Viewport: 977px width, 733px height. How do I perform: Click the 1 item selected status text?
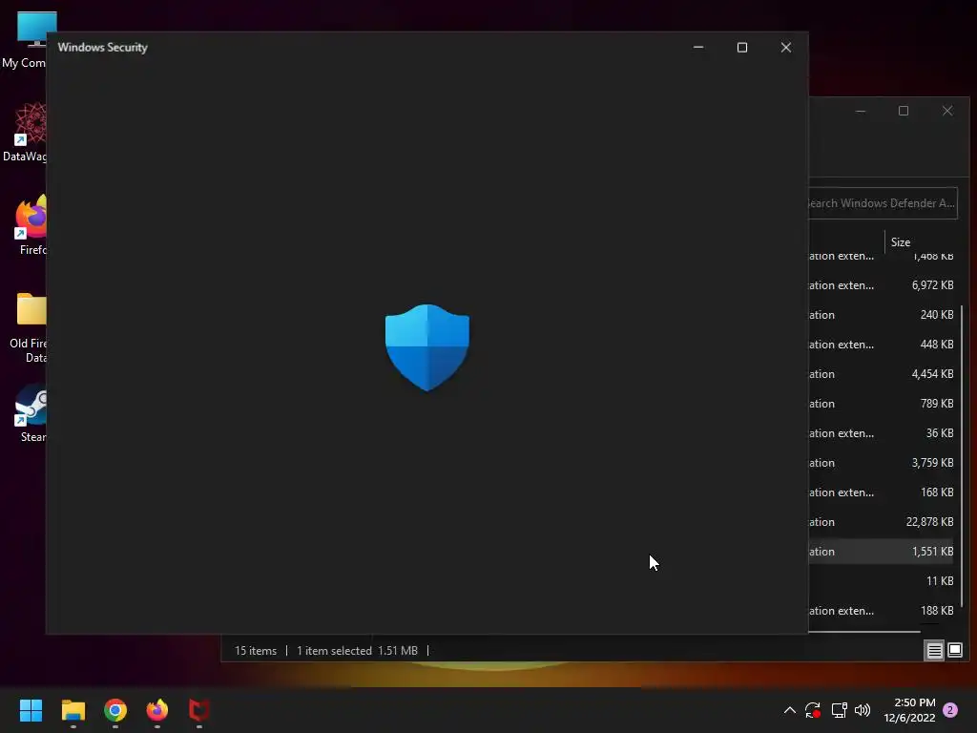click(x=334, y=651)
